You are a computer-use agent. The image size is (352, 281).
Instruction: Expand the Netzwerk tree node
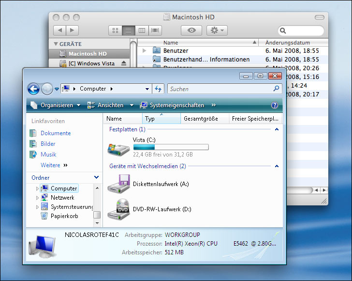[37, 198]
